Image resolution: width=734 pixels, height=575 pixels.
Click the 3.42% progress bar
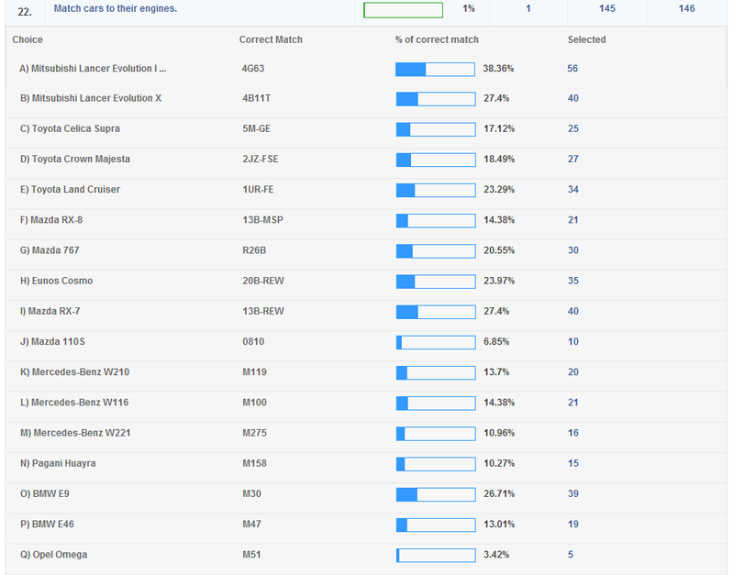436,555
